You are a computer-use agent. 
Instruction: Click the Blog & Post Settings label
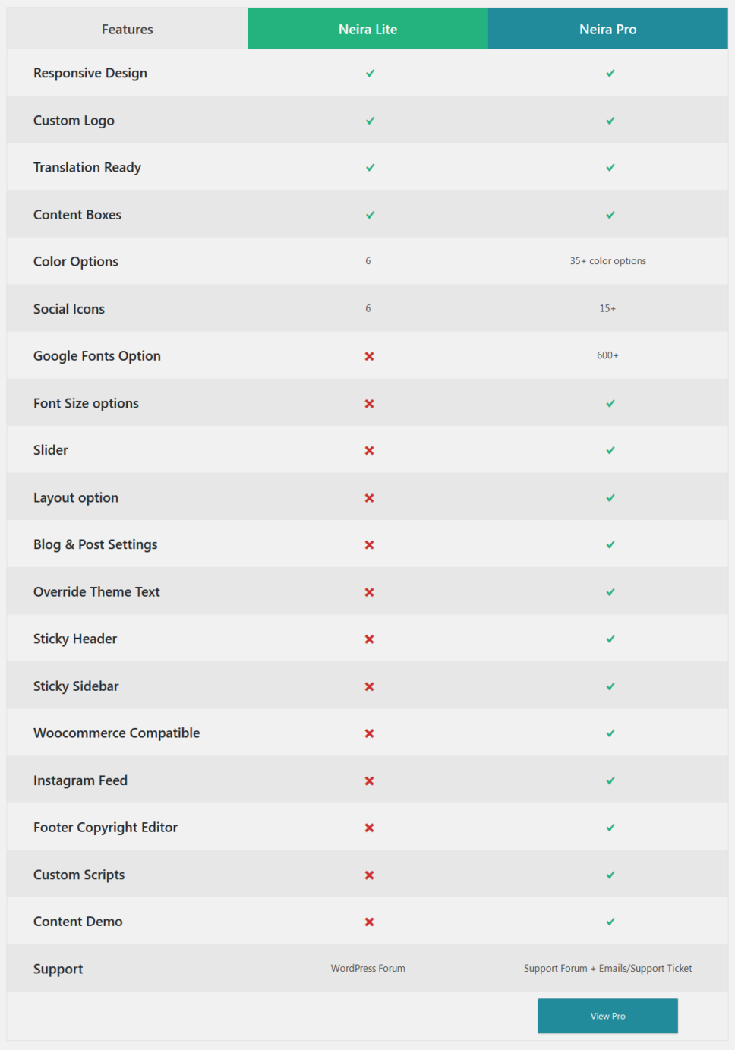96,544
